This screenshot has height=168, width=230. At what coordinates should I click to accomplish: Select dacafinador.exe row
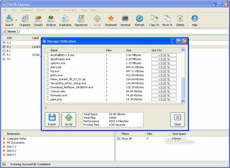[x=113, y=59]
